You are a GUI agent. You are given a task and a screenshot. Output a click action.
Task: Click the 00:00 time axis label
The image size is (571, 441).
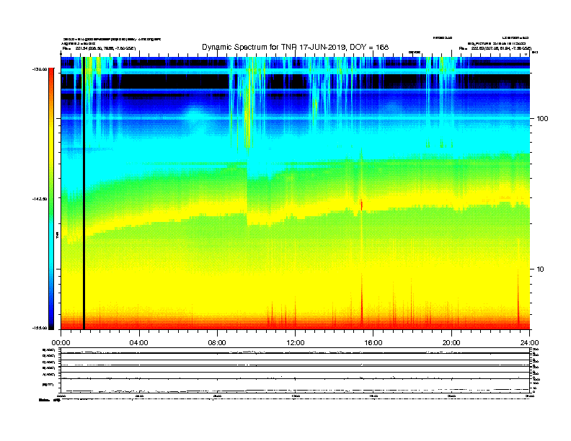[x=61, y=343]
